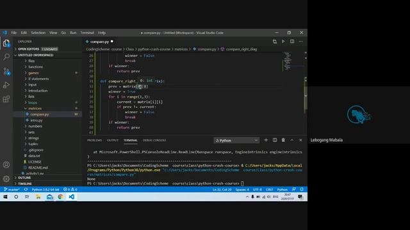410x230 pixels.
Task: Close the terminal panel
Action: click(x=300, y=140)
